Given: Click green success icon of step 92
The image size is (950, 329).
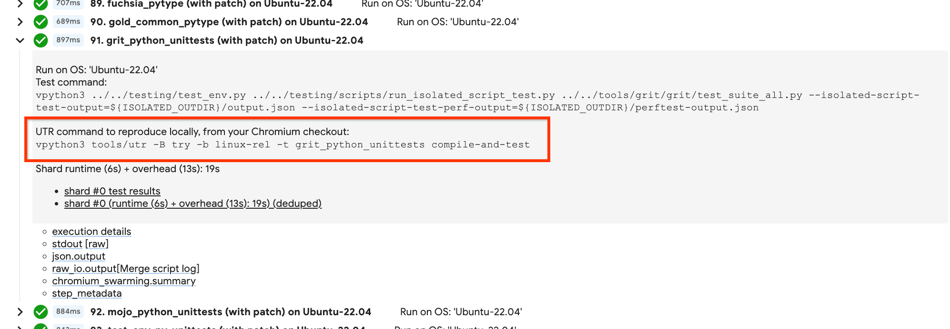Looking at the screenshot, I should (41, 312).
